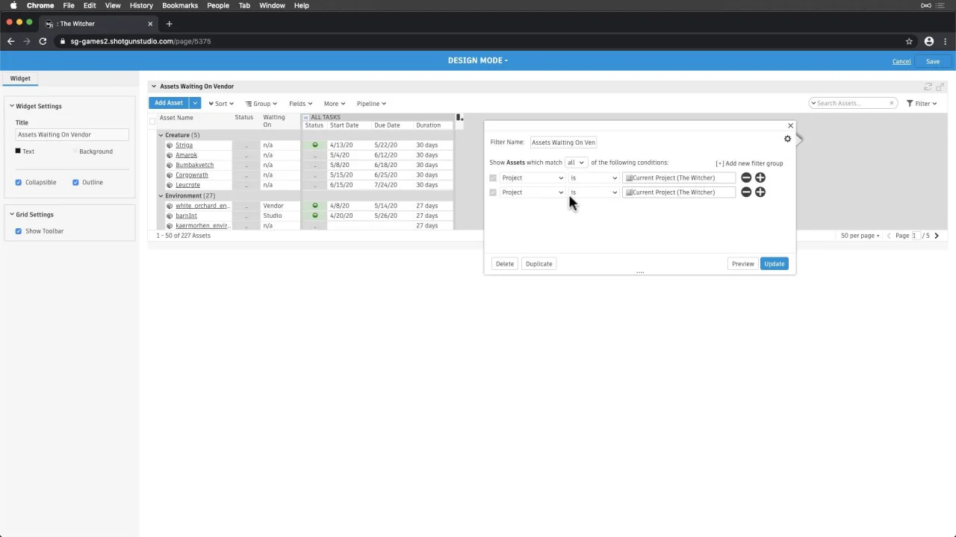Viewport: 956px width, 537px height.
Task: Click the Update button
Action: pos(775,264)
